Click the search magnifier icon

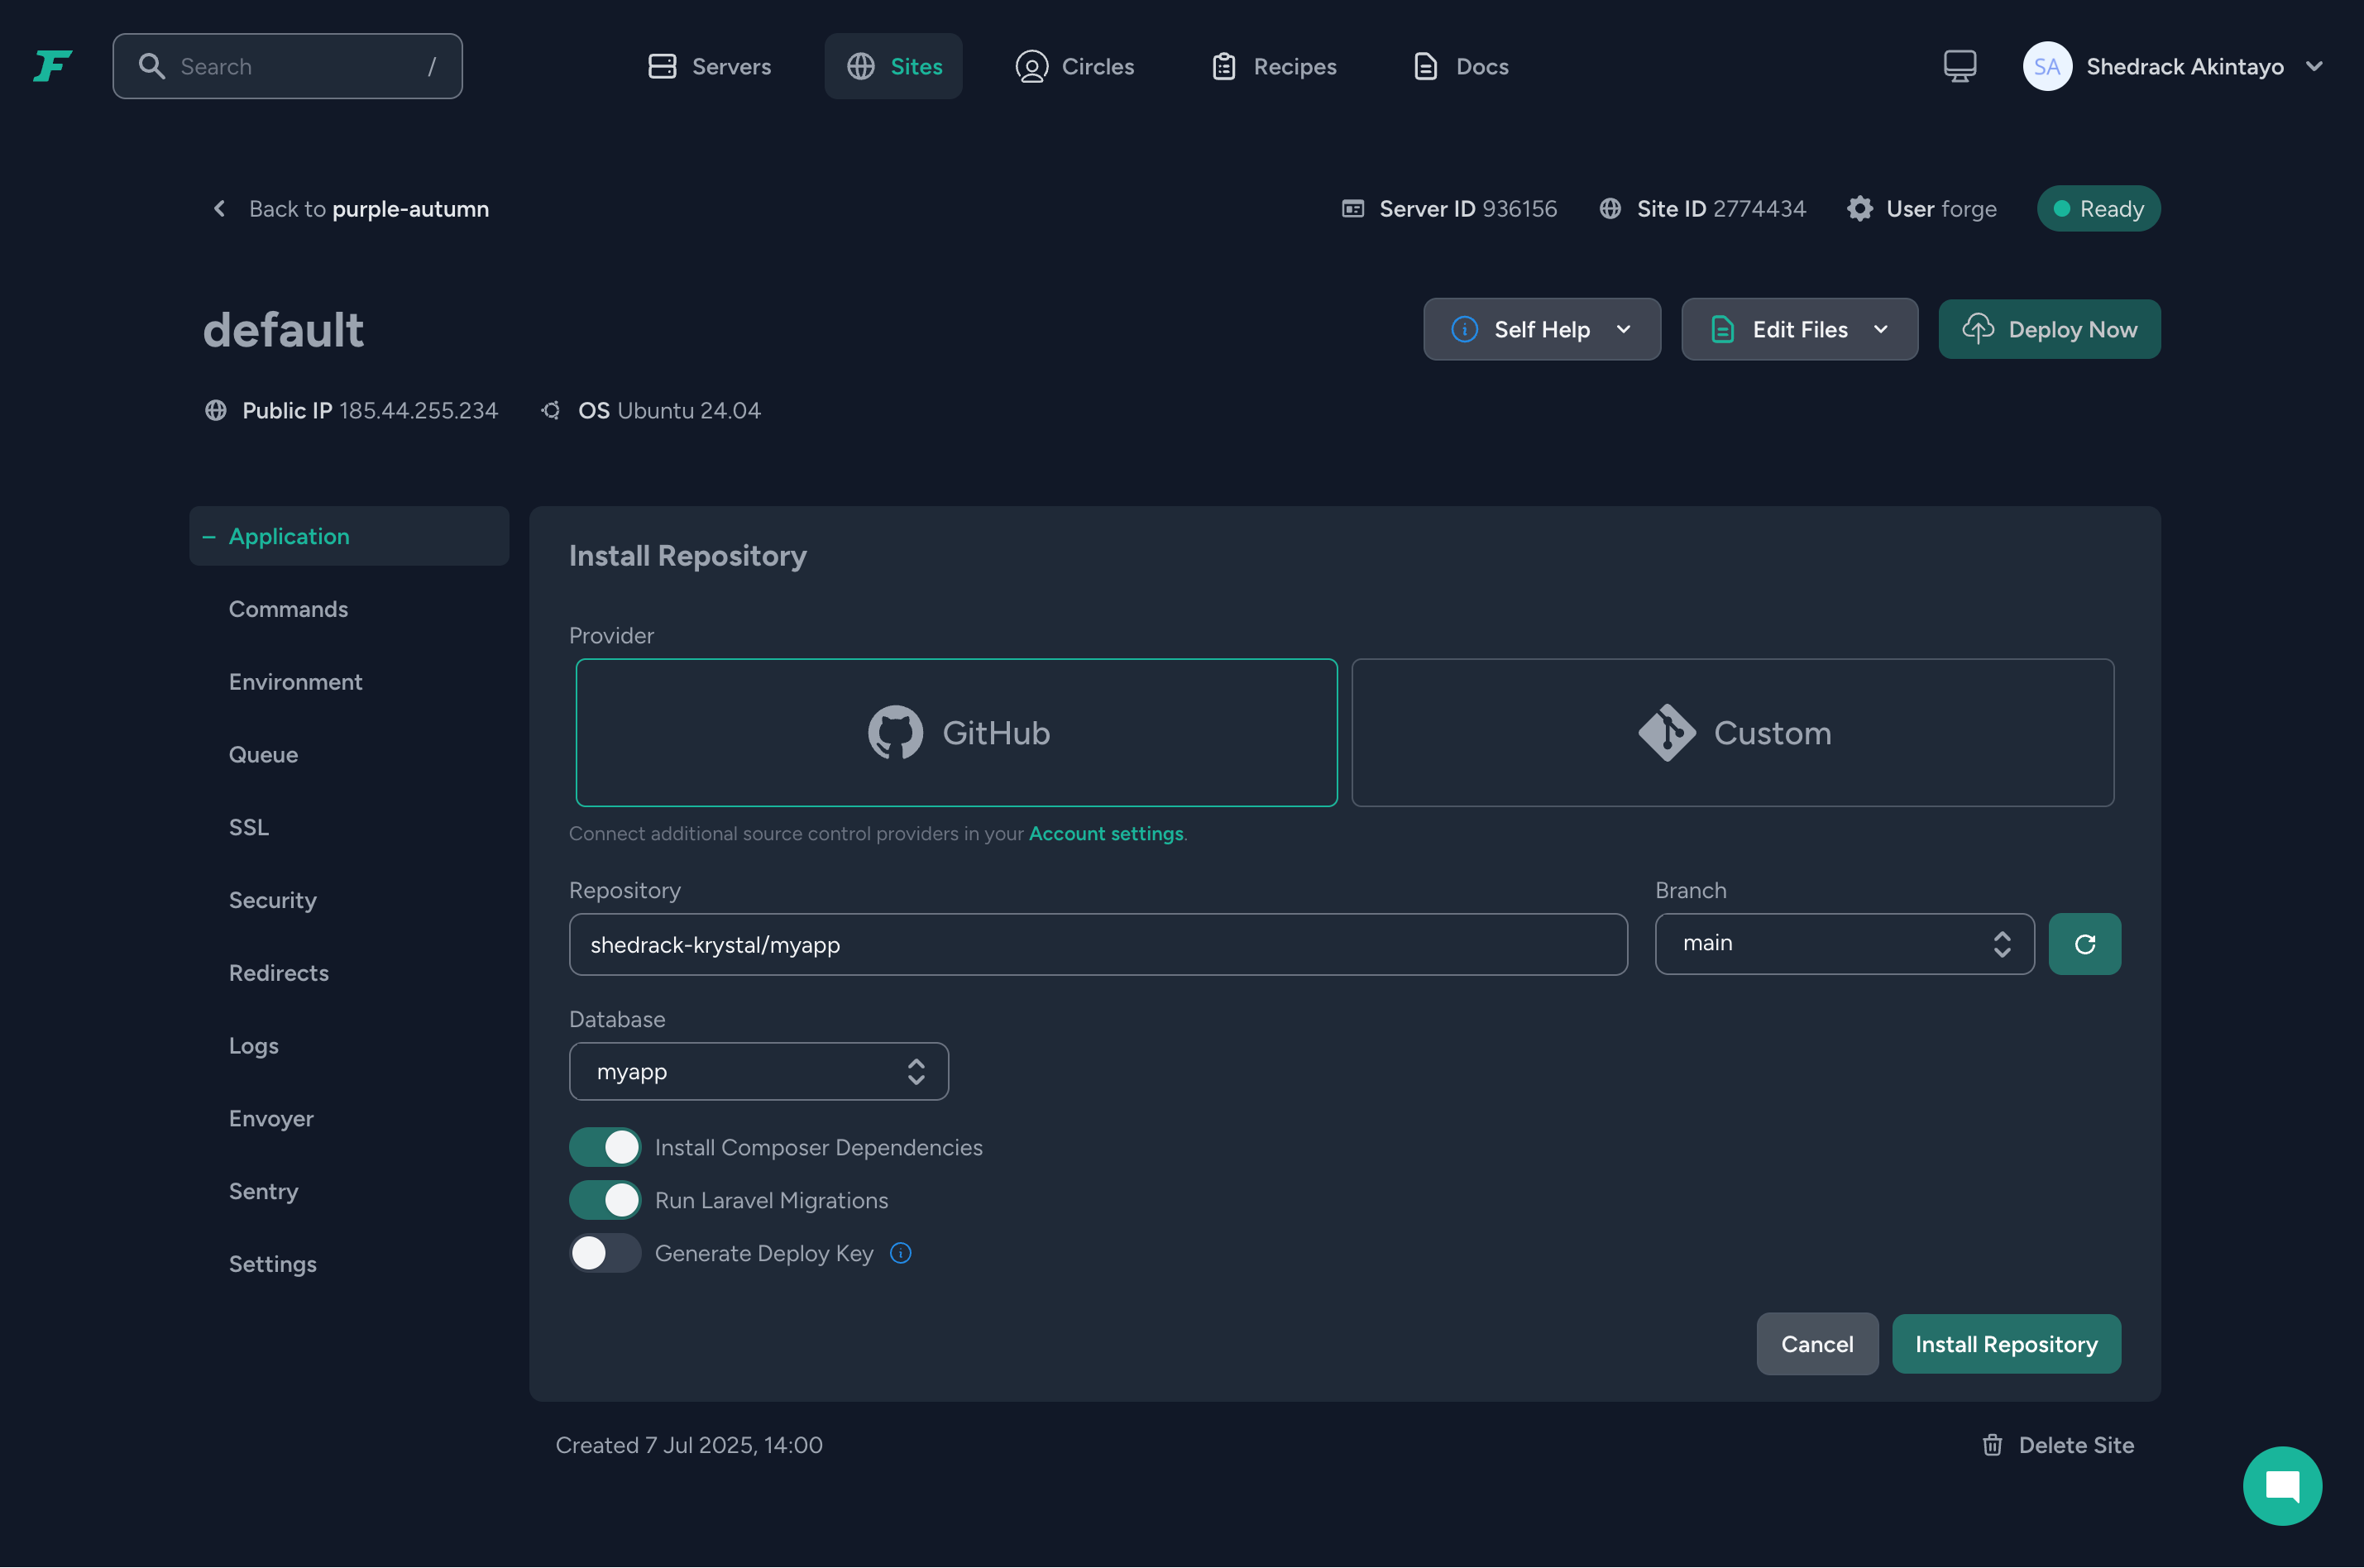click(153, 66)
